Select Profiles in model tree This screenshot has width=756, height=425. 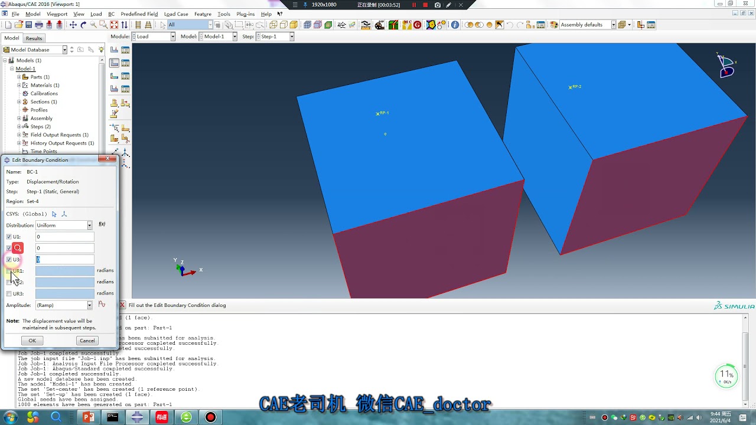pos(39,110)
